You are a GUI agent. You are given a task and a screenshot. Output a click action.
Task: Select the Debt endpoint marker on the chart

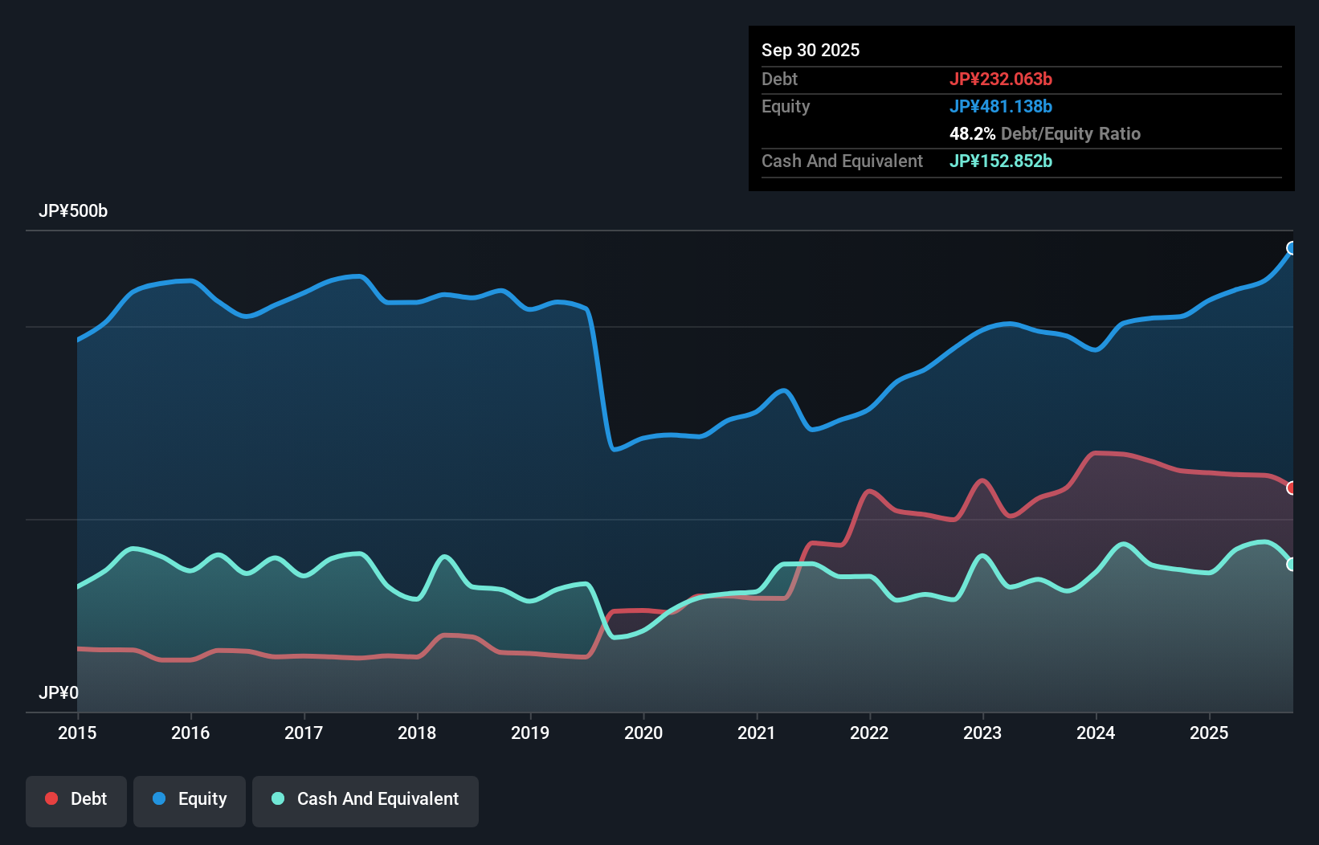point(1292,487)
